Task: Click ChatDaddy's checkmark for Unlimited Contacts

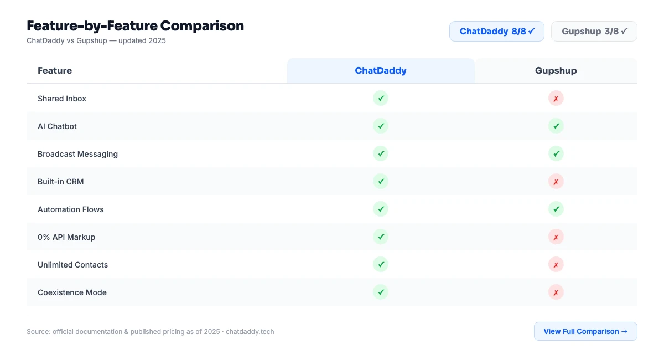Action: (380, 264)
